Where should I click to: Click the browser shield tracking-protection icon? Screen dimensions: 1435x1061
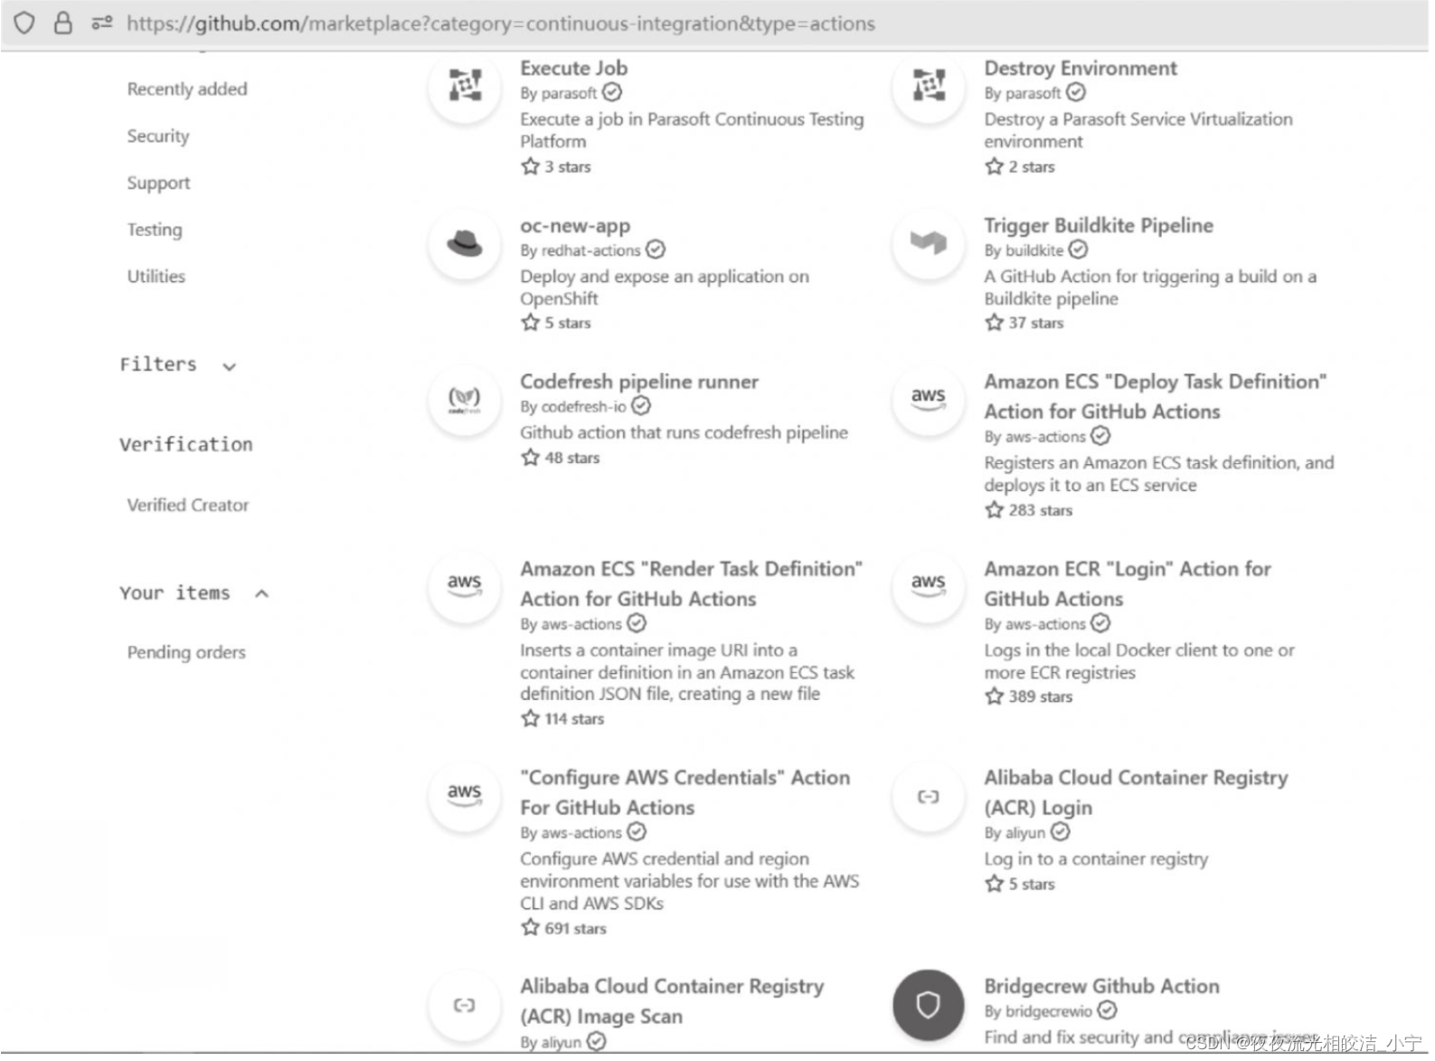24,23
